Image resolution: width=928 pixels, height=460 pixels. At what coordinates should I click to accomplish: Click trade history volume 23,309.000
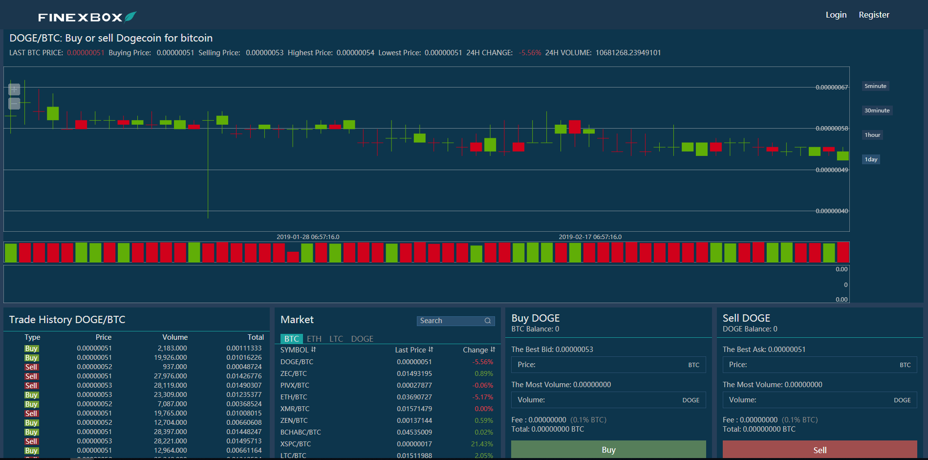pyautogui.click(x=170, y=394)
